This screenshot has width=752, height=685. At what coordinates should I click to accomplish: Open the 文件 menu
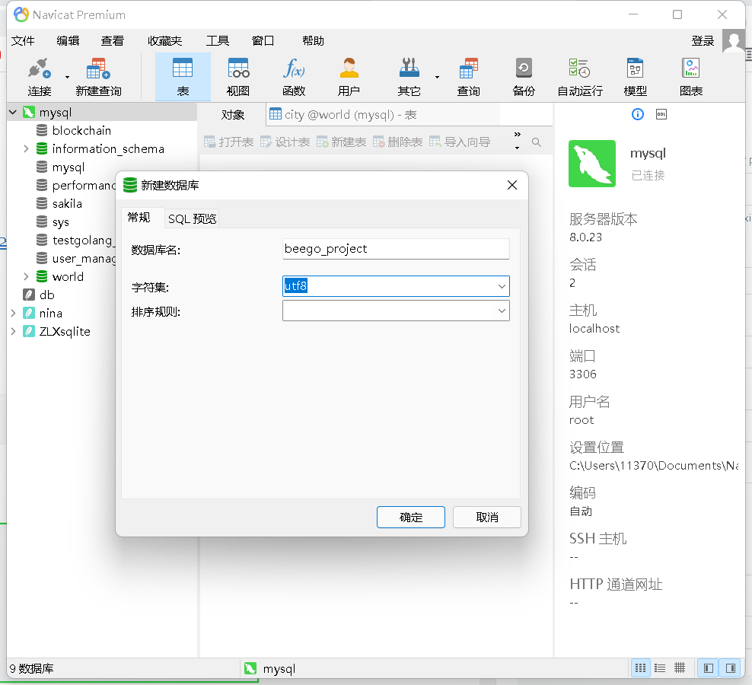point(23,41)
